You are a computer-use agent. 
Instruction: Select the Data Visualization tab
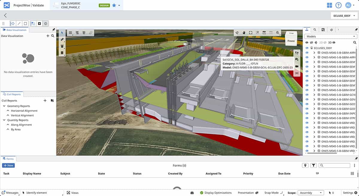pos(15,30)
